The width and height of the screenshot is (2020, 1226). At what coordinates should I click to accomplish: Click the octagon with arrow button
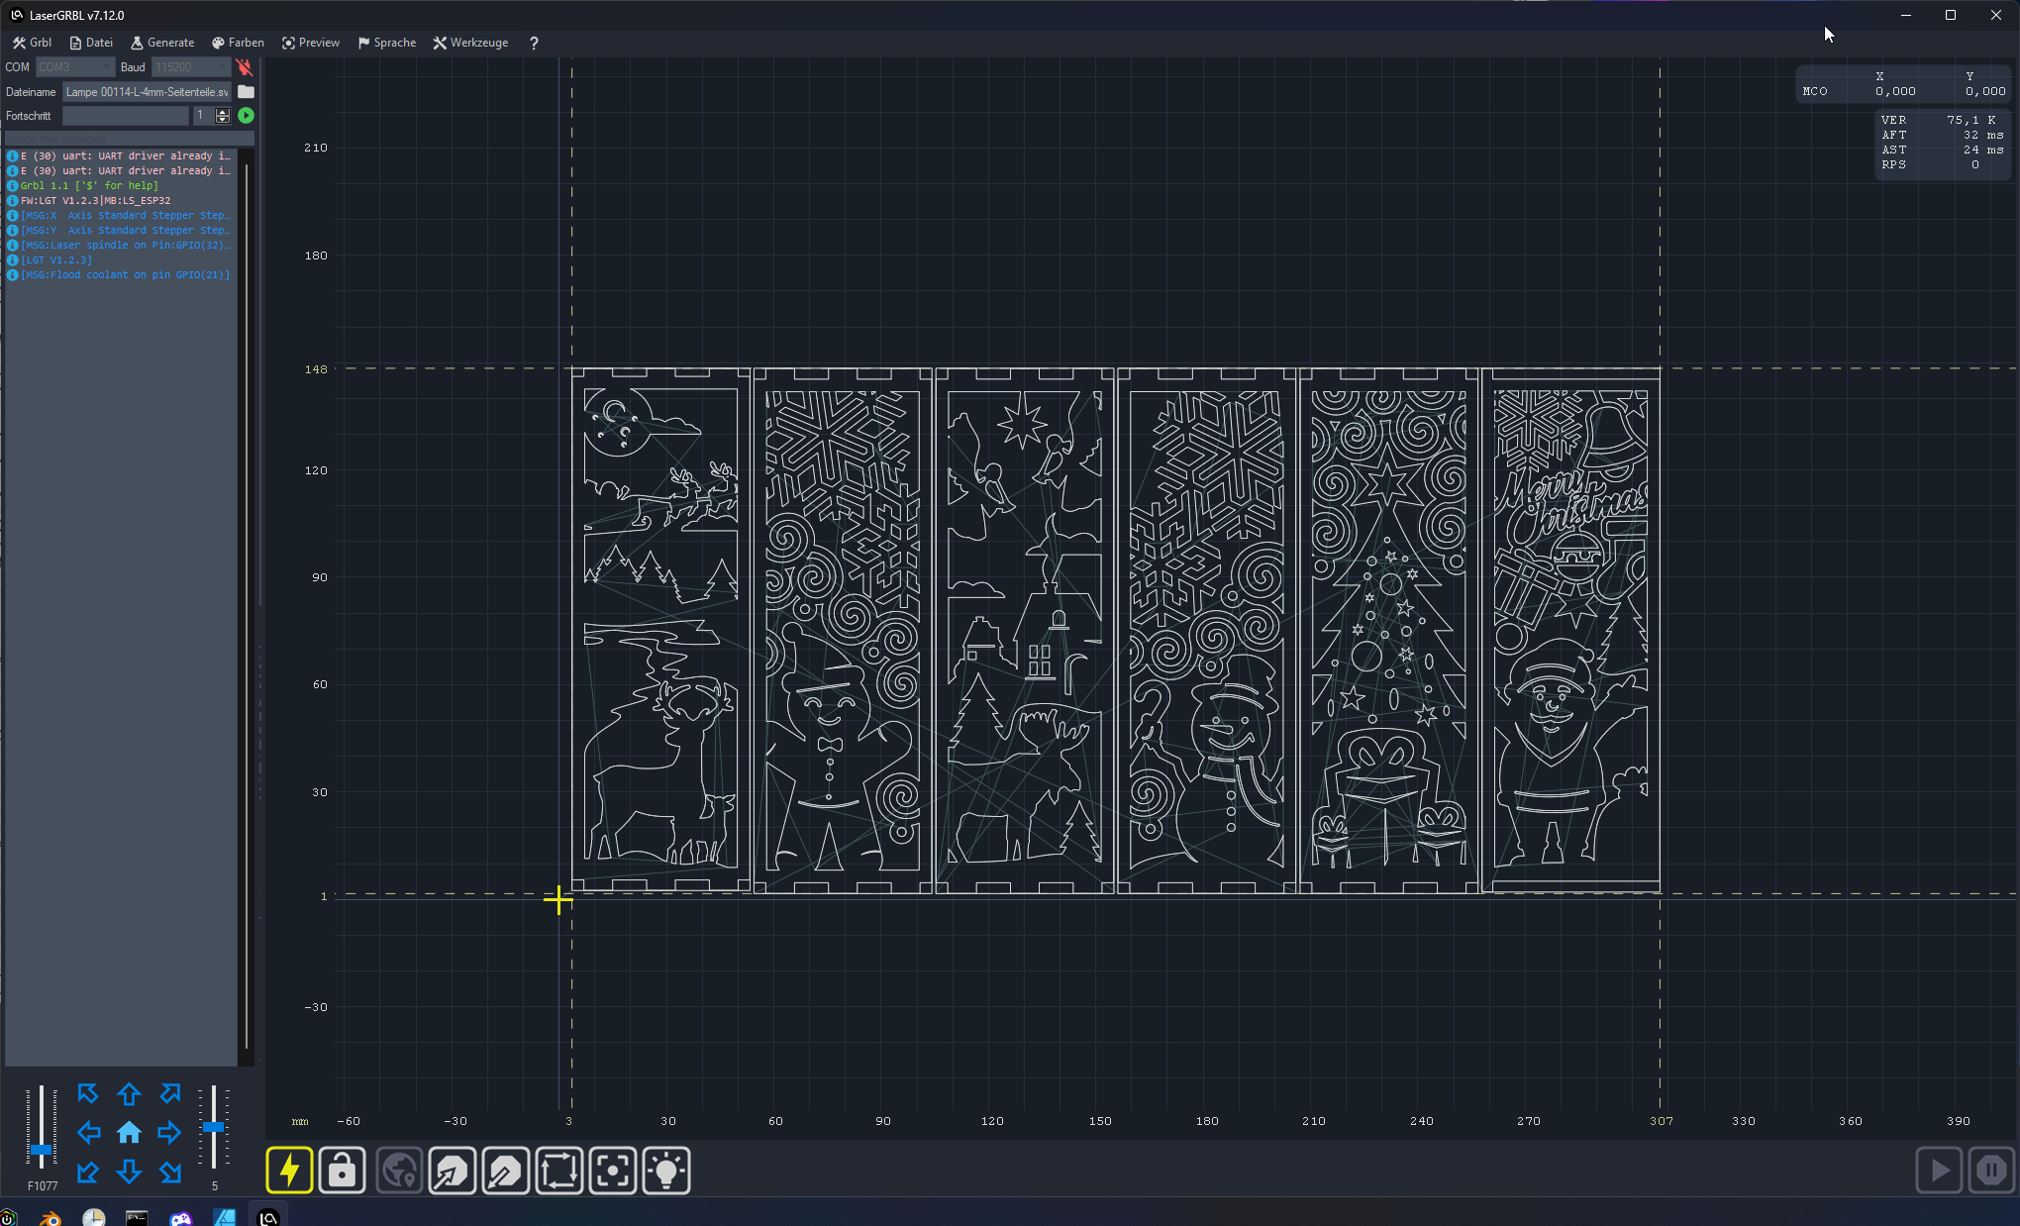click(453, 1171)
